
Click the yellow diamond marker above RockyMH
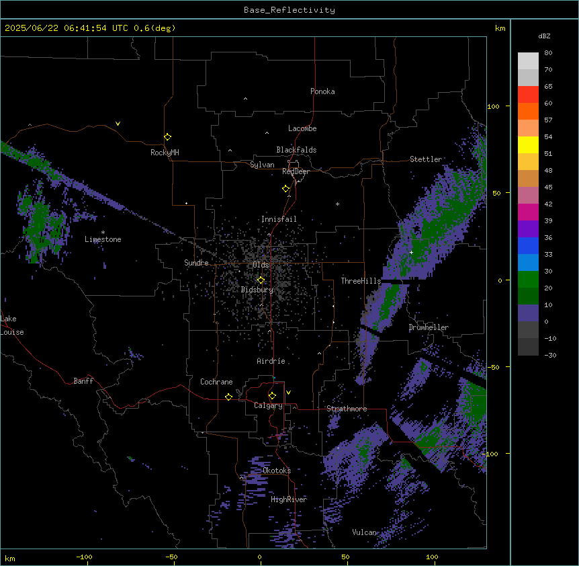point(168,137)
